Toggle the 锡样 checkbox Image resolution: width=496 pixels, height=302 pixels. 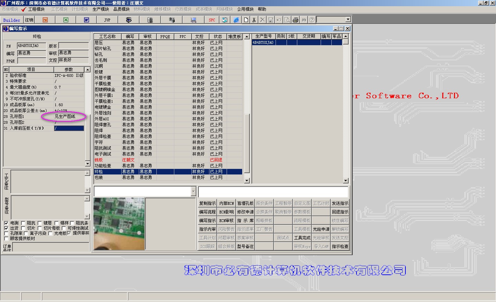(56, 223)
